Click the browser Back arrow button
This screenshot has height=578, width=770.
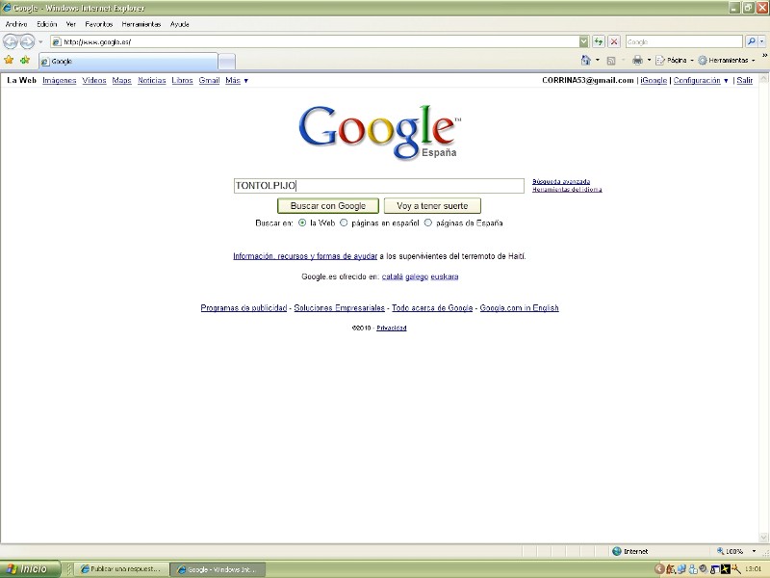tap(11, 41)
